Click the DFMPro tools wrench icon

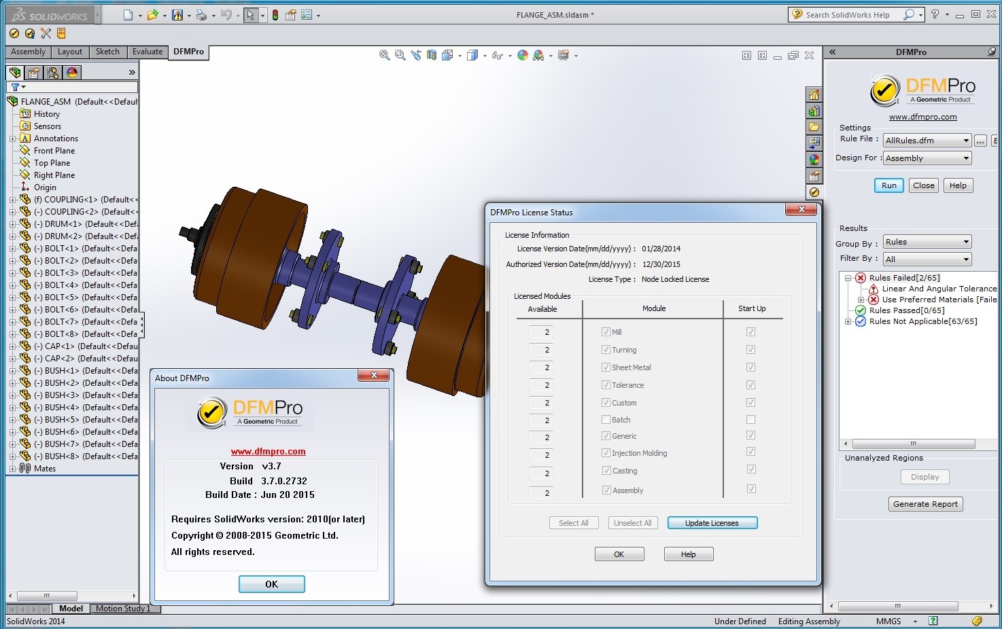46,33
